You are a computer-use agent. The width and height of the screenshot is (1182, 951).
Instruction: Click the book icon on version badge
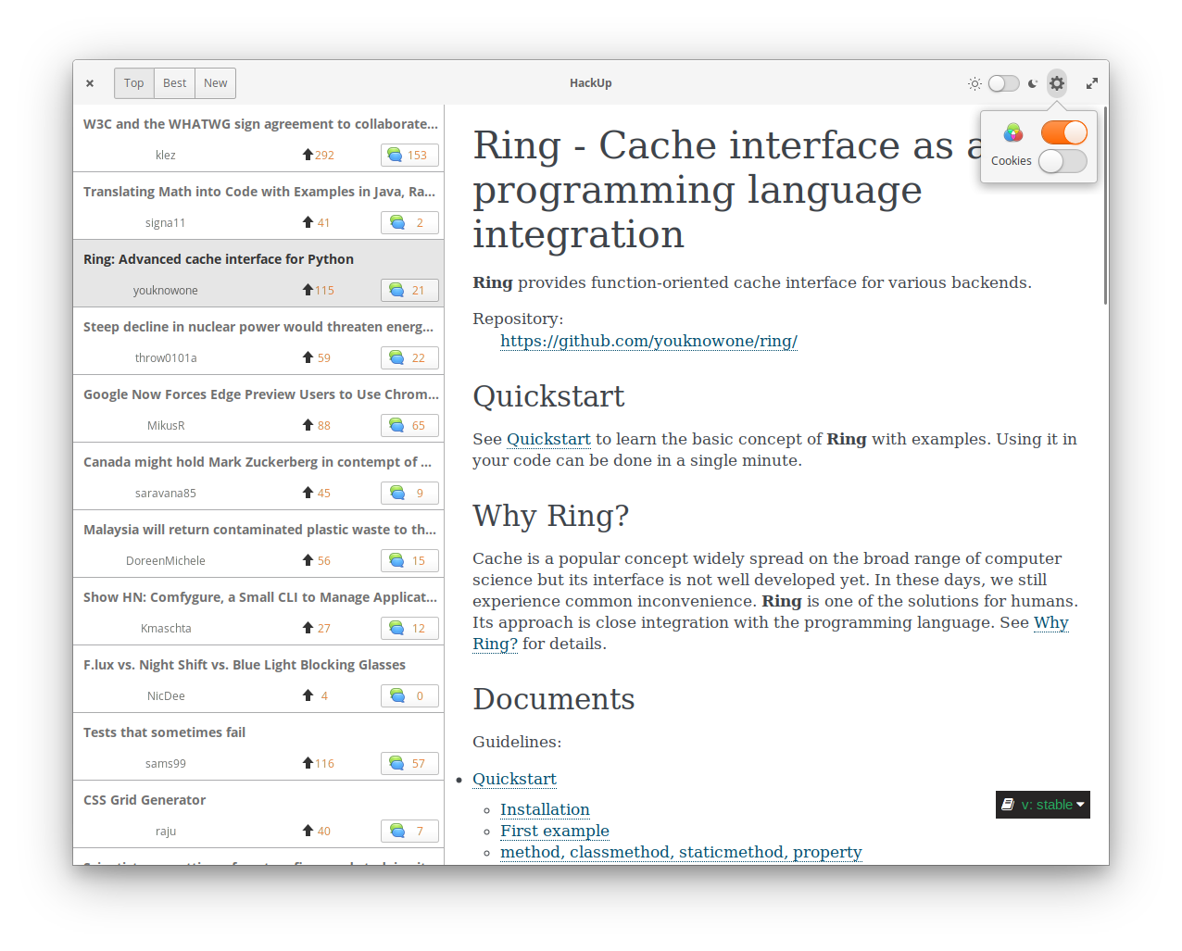tap(1008, 805)
